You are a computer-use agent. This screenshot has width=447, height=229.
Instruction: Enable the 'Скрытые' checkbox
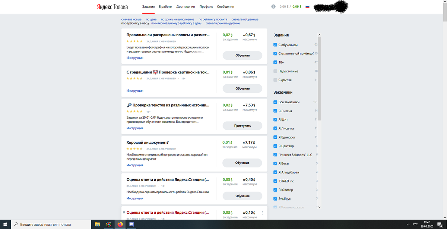click(275, 80)
